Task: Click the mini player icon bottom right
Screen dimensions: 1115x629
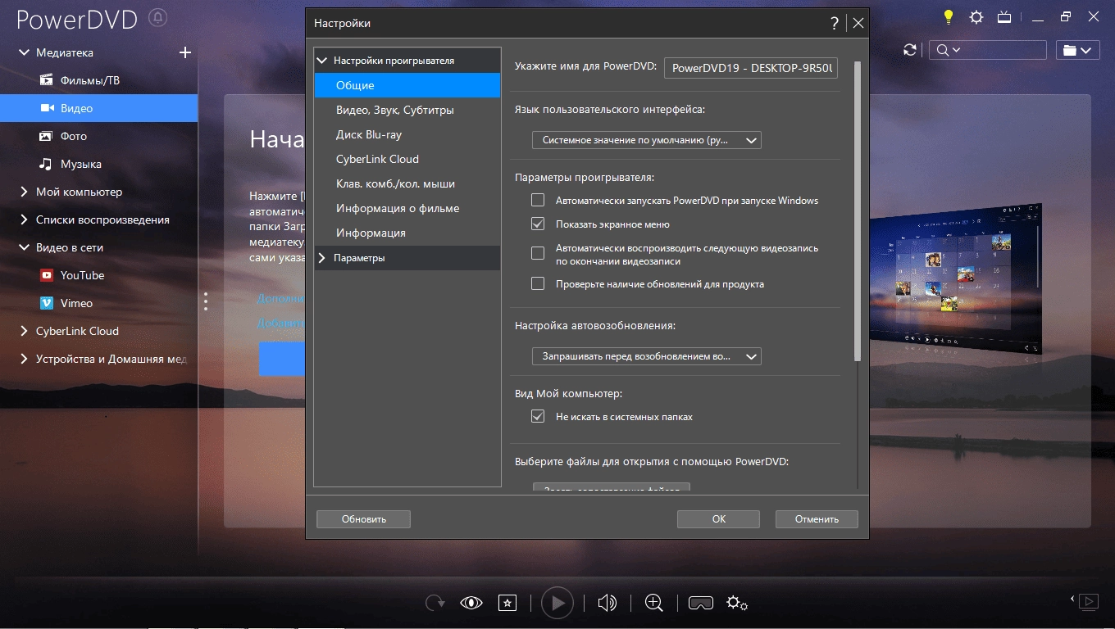Action: pyautogui.click(x=1088, y=602)
